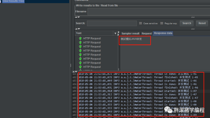Enable the Case sensitive checkbox
Viewport: 210px width, 118px height.
tap(141, 23)
